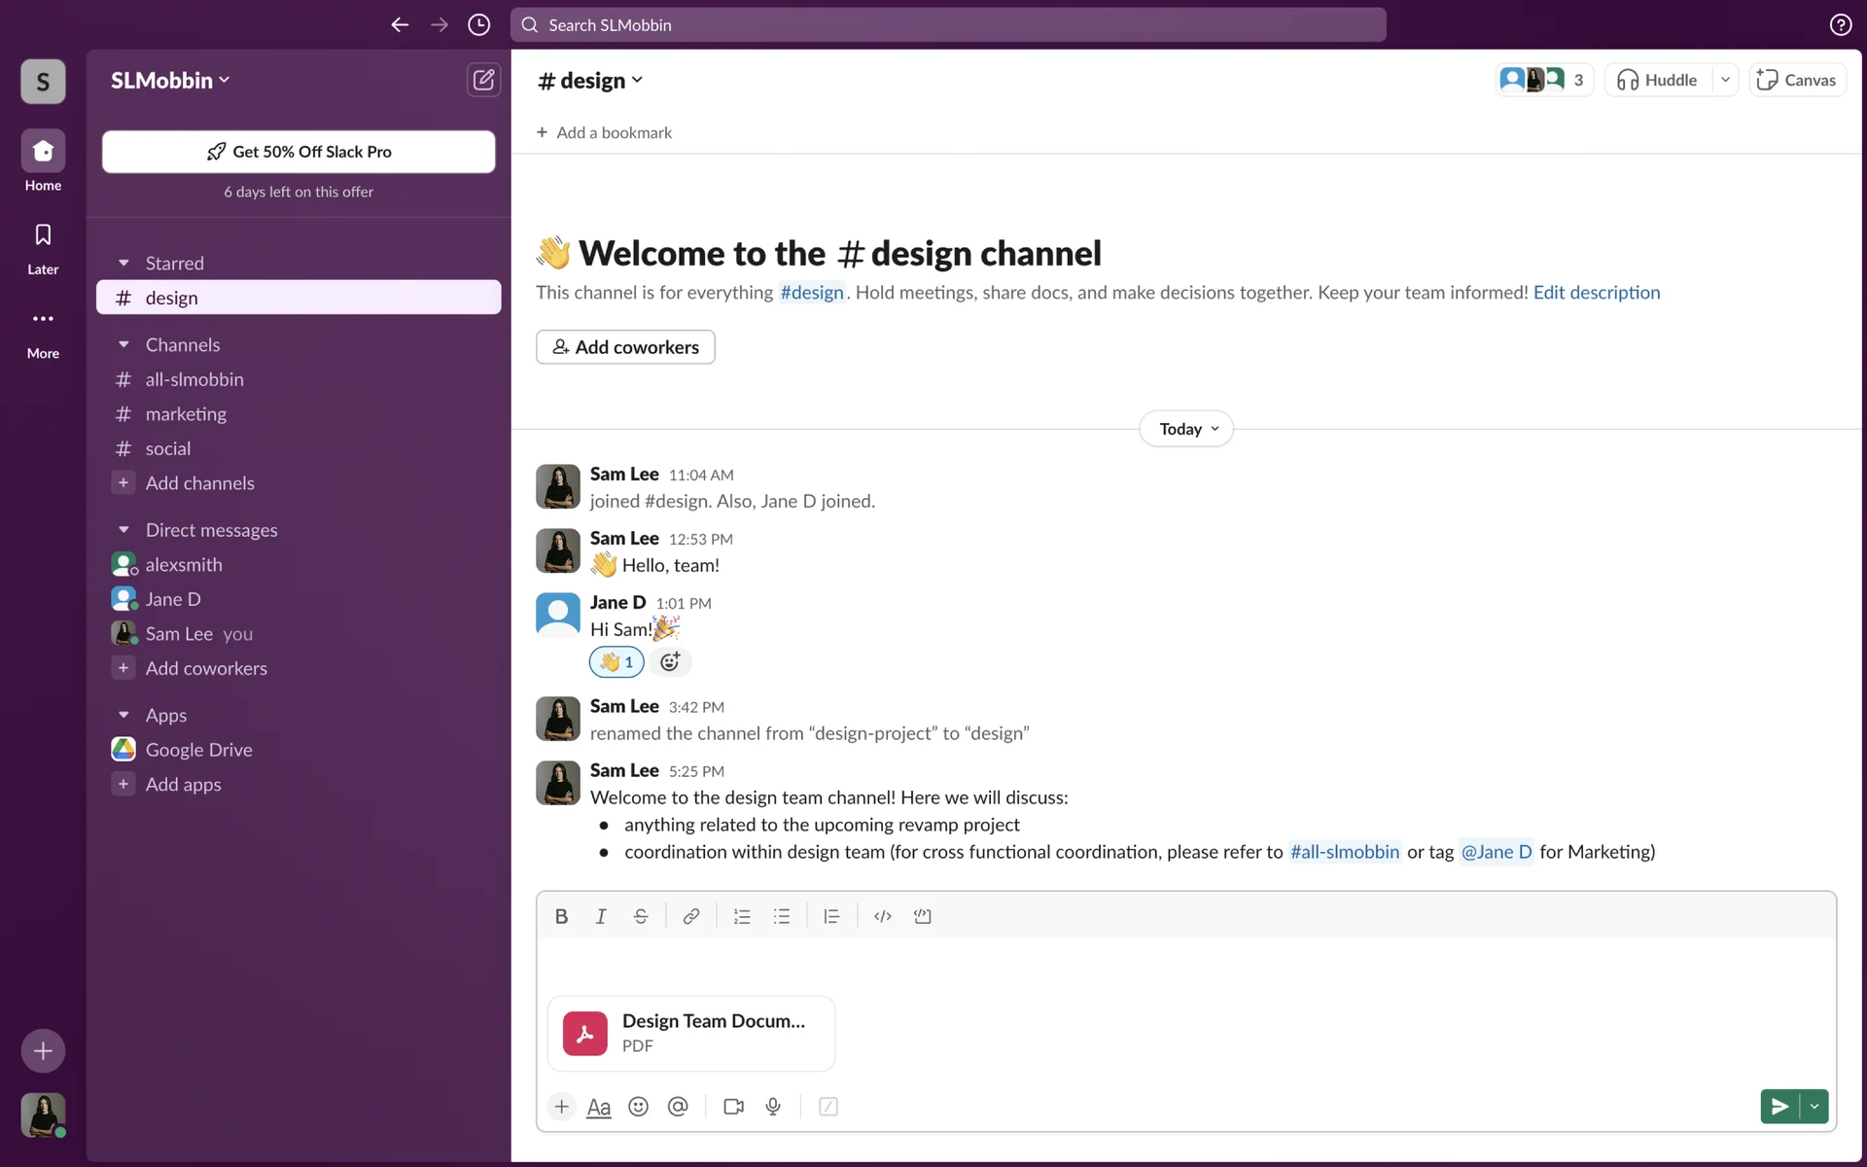
Task: Click the Add coworkers button in channel
Action: [625, 347]
